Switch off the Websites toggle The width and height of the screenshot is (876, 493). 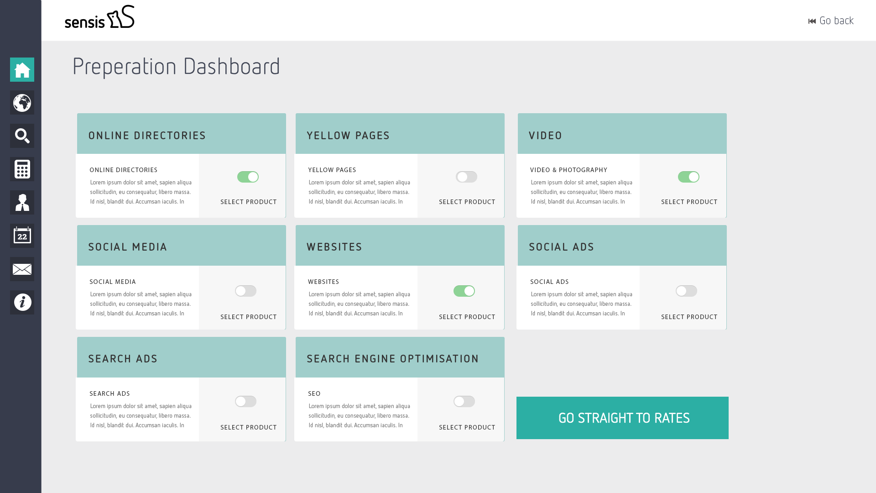[464, 291]
